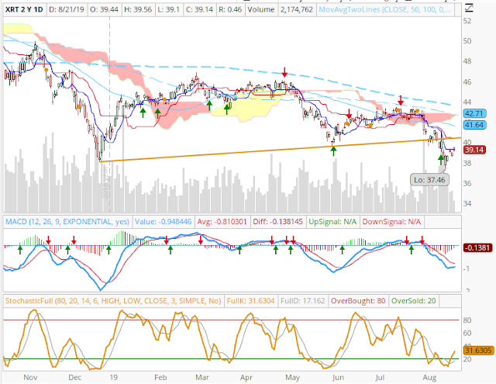Select the date readout D: 8/21/19
Viewport: 496px width, 384px height.
pos(67,10)
